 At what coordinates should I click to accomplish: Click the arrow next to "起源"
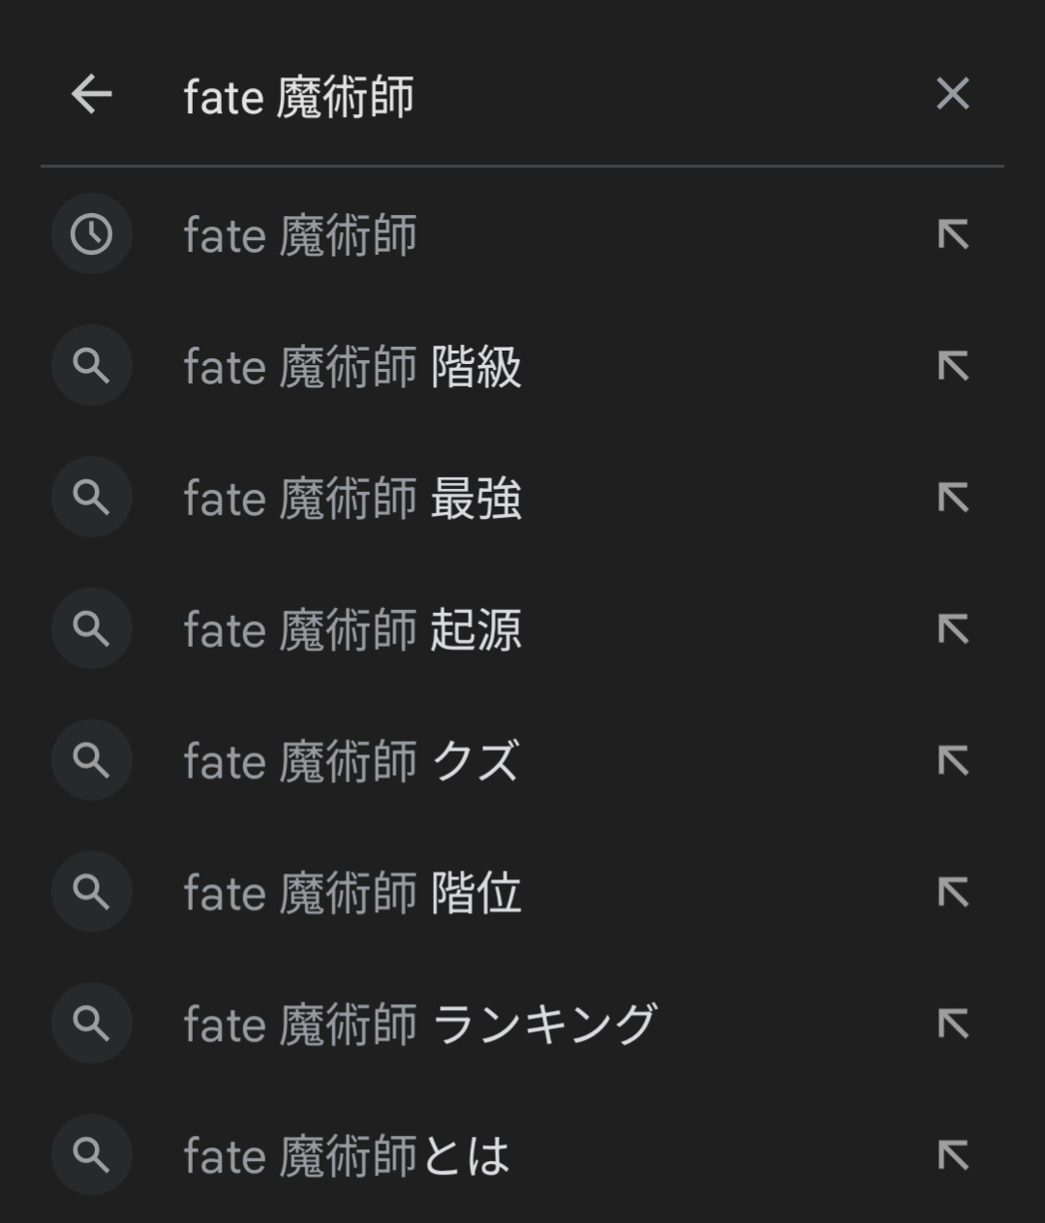pyautogui.click(x=953, y=629)
